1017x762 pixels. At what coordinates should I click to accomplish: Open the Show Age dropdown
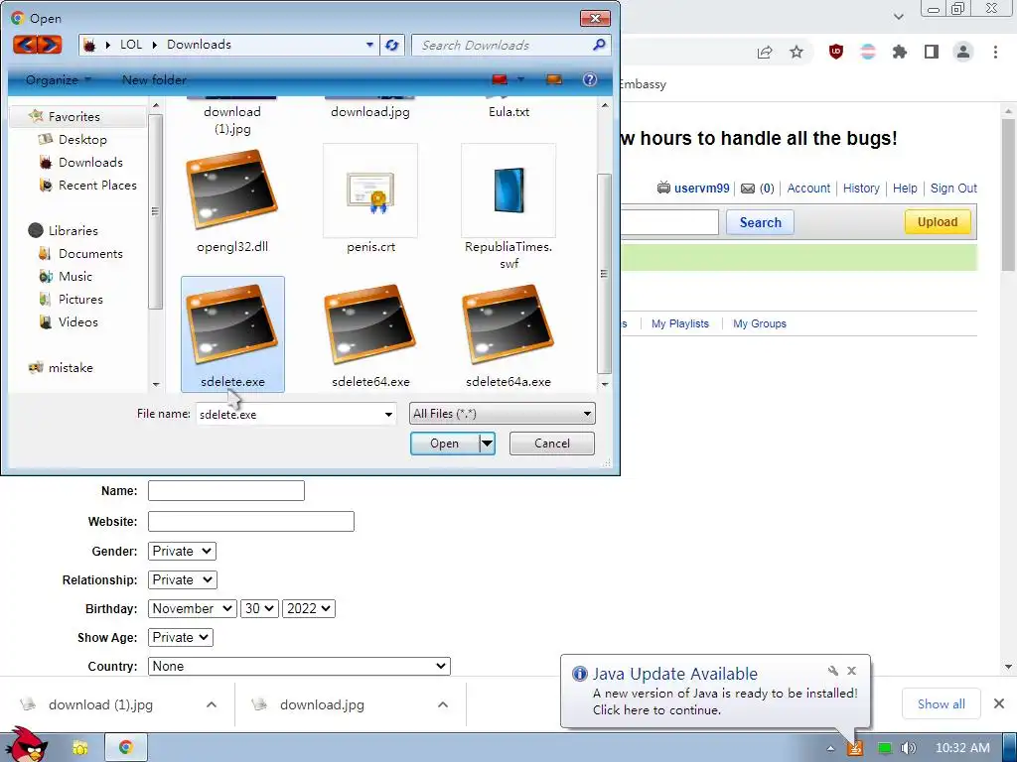click(181, 638)
